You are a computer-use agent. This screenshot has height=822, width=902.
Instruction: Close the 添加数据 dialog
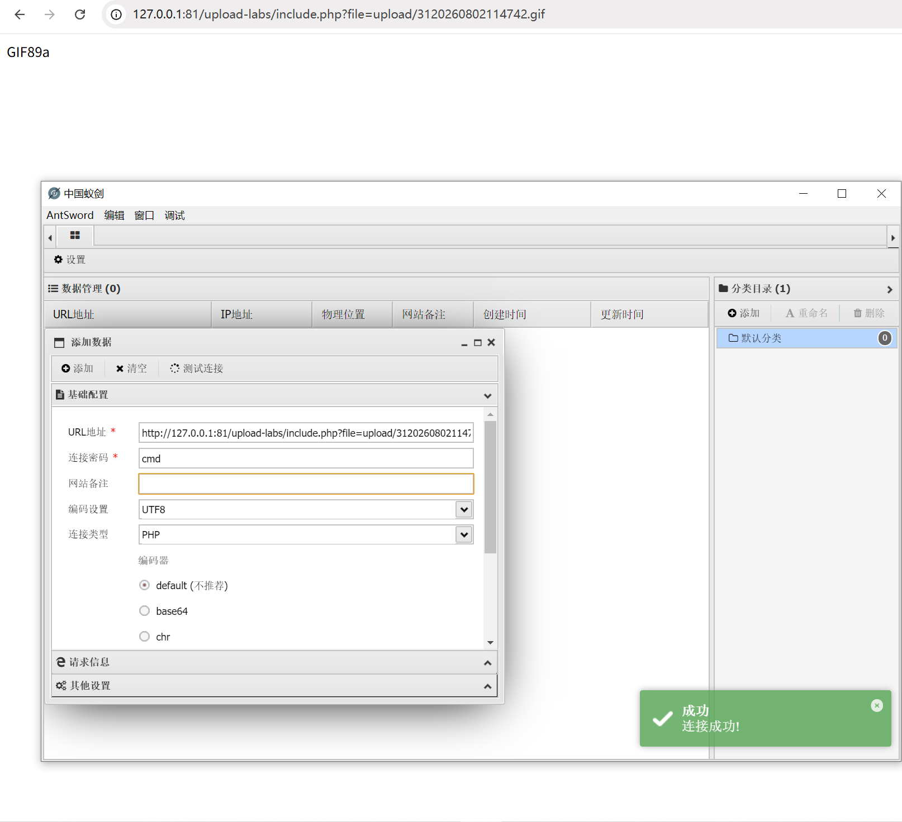click(491, 343)
